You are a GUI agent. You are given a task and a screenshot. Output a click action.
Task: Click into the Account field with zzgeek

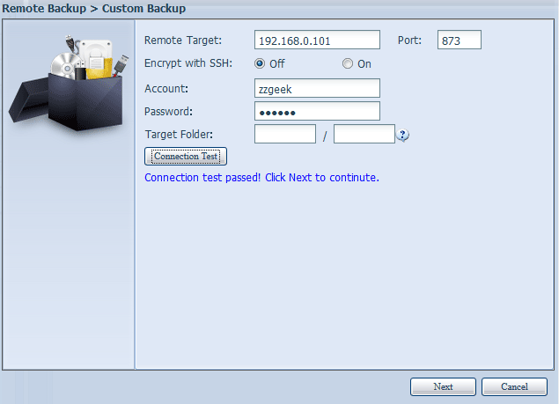point(317,88)
